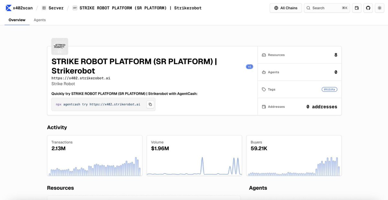Viewport: 388px width, 200px height.
Task: Click the Agents section heading
Action: (258, 188)
